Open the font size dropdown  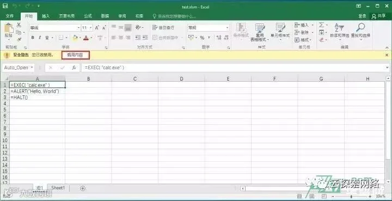(x=90, y=28)
